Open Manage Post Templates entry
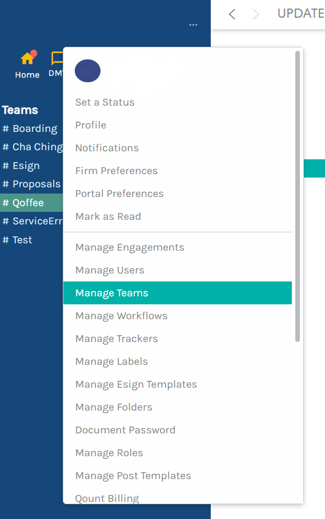This screenshot has height=519, width=325. click(133, 476)
